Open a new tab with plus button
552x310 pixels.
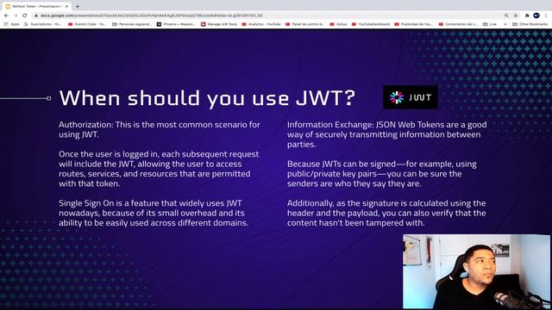(78, 6)
